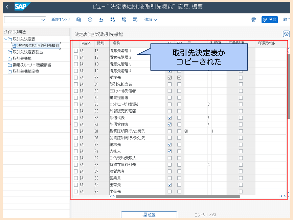Image resolution: width=293 pixels, height=220 pixels.
Task: Click the 海貨業者 name cell
Action: coord(137,171)
